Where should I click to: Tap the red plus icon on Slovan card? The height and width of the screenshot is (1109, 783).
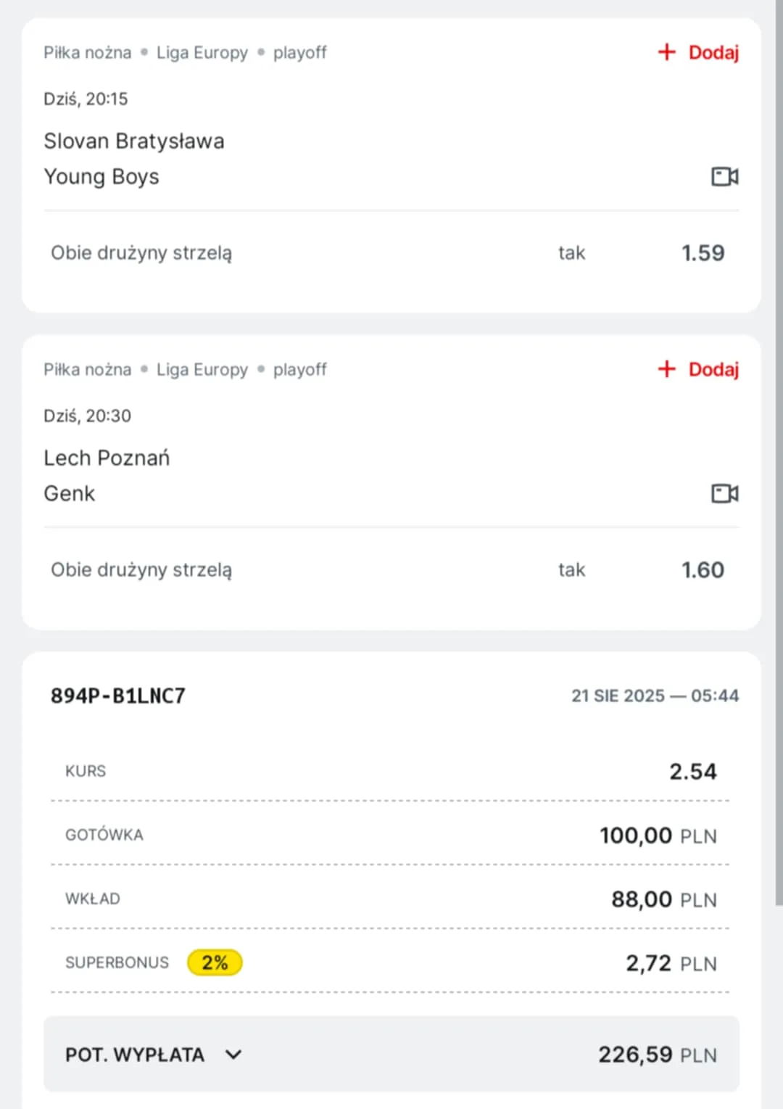[x=666, y=52]
